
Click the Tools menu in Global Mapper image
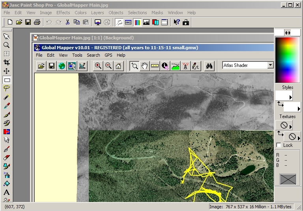77,55
